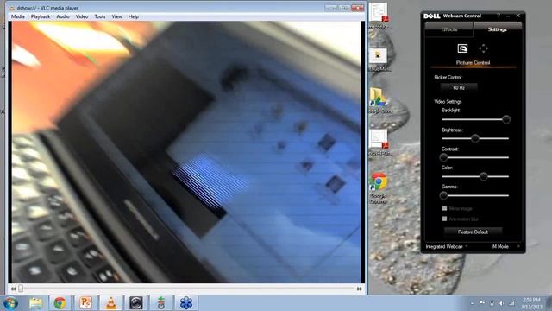Click the webcam lens taskbar icon
The height and width of the screenshot is (311, 552).
(x=136, y=303)
